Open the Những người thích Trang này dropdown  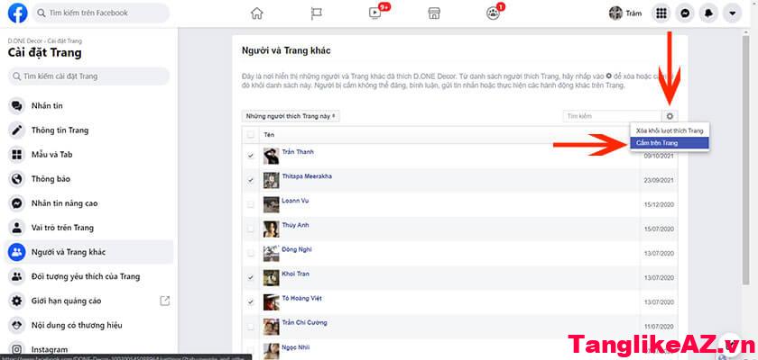pos(291,116)
